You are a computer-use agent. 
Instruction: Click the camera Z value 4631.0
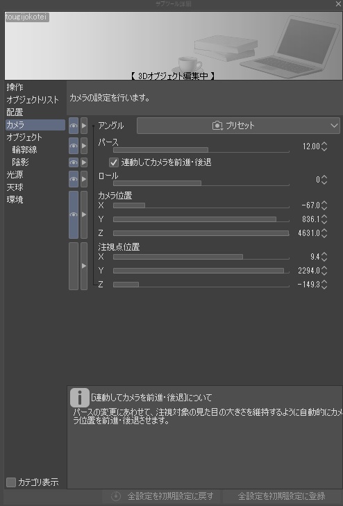pos(309,233)
